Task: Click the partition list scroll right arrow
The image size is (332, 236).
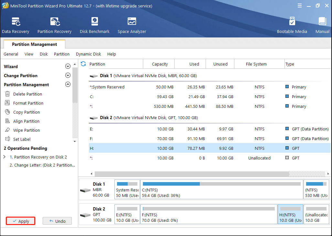Action: coord(328,174)
